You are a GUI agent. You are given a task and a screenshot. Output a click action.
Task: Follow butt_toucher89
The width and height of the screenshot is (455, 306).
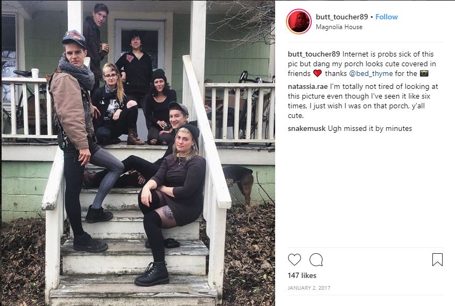point(387,17)
